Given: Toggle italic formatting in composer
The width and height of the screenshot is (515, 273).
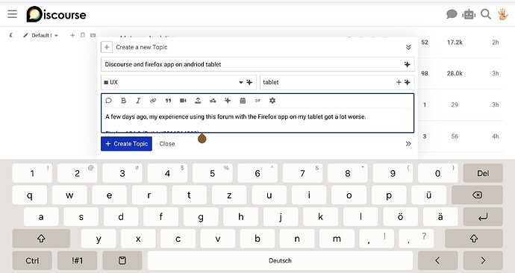Looking at the screenshot, I should click(x=138, y=101).
